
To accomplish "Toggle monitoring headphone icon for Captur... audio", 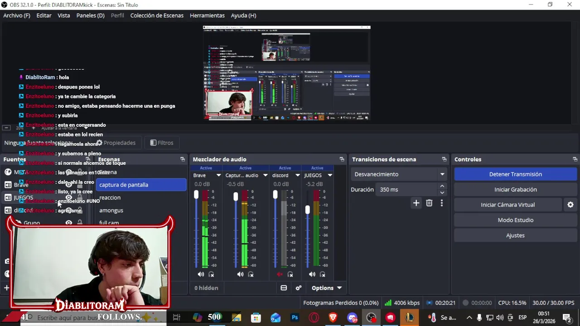I will pyautogui.click(x=251, y=274).
